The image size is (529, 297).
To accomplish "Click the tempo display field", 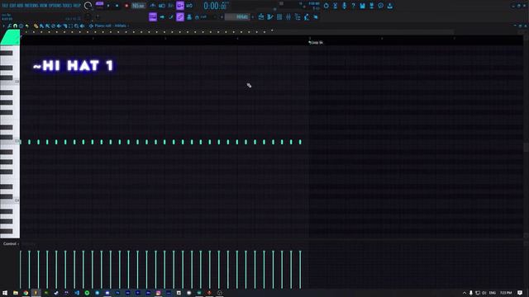I will pos(138,6).
